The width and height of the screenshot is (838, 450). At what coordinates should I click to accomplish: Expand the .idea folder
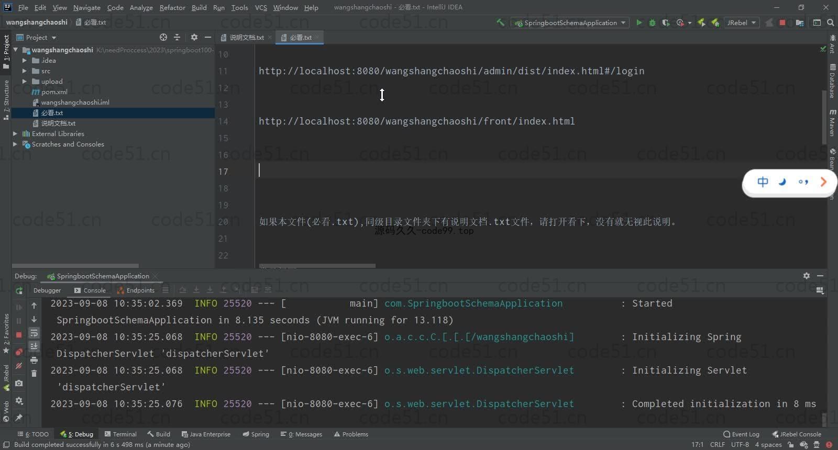click(25, 61)
